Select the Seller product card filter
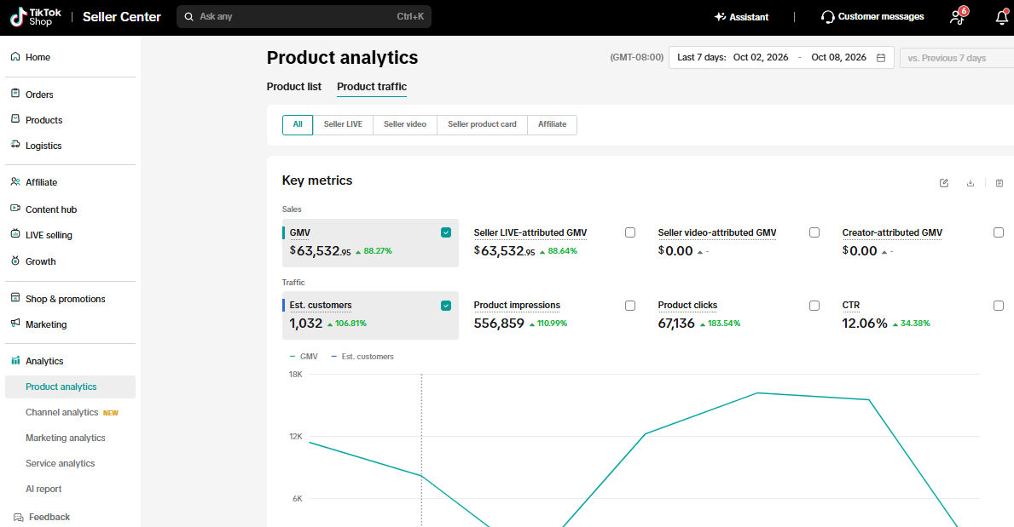1014x527 pixels. coord(483,124)
